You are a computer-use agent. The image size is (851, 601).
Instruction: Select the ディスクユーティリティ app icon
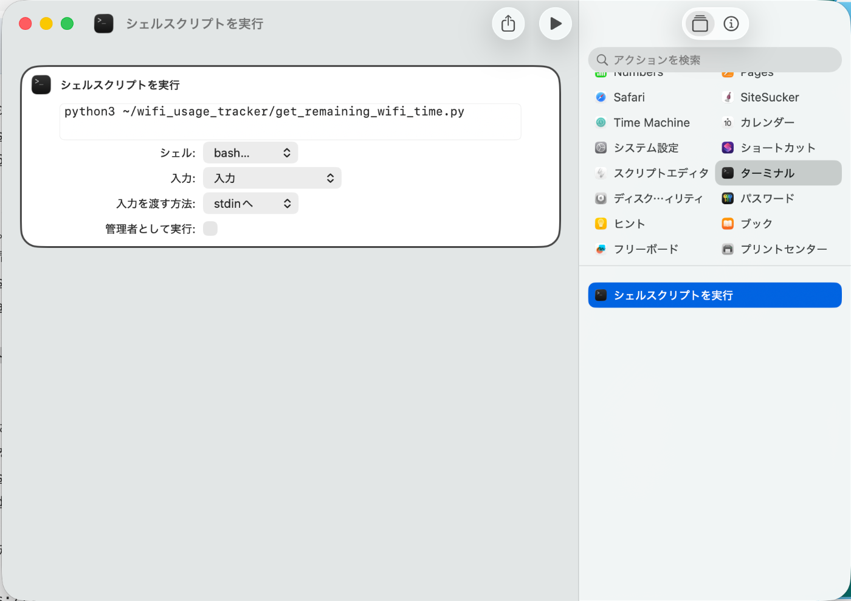click(x=601, y=199)
